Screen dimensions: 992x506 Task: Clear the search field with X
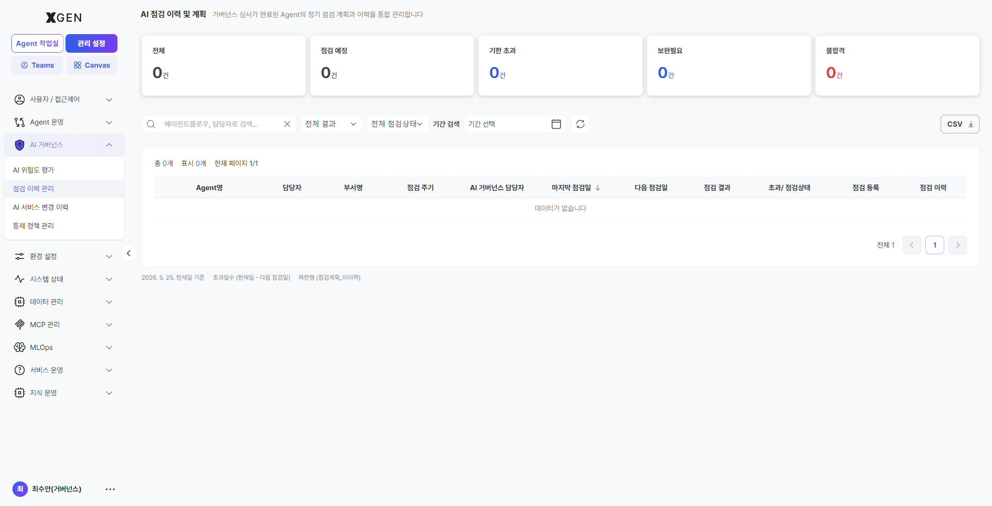[287, 124]
